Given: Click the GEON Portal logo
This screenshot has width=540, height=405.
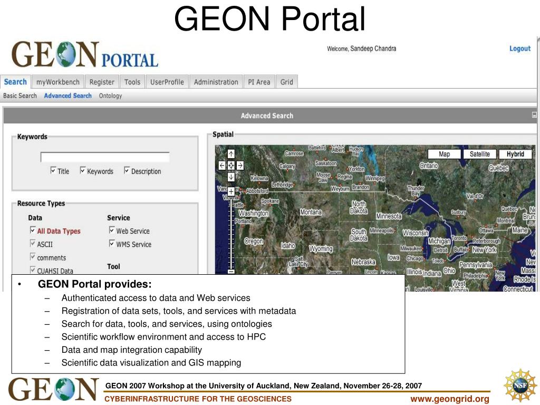Looking at the screenshot, I should coord(85,55).
